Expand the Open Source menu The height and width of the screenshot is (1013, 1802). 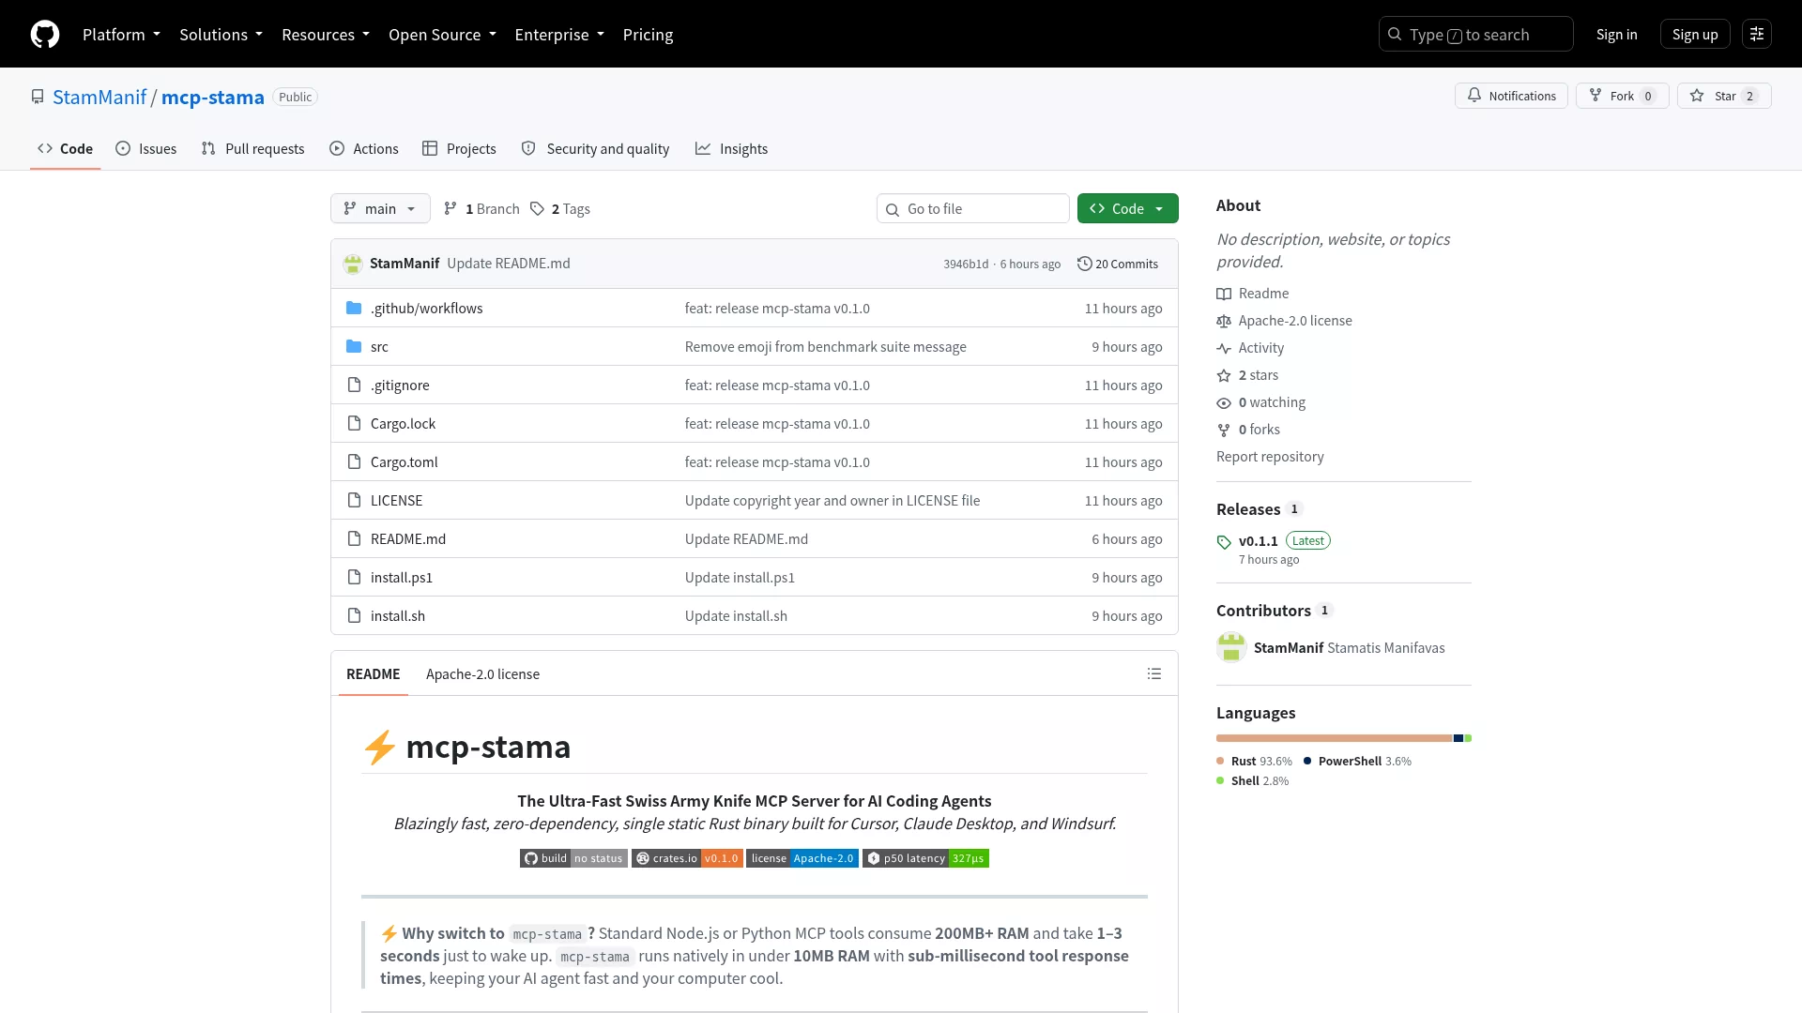point(442,34)
